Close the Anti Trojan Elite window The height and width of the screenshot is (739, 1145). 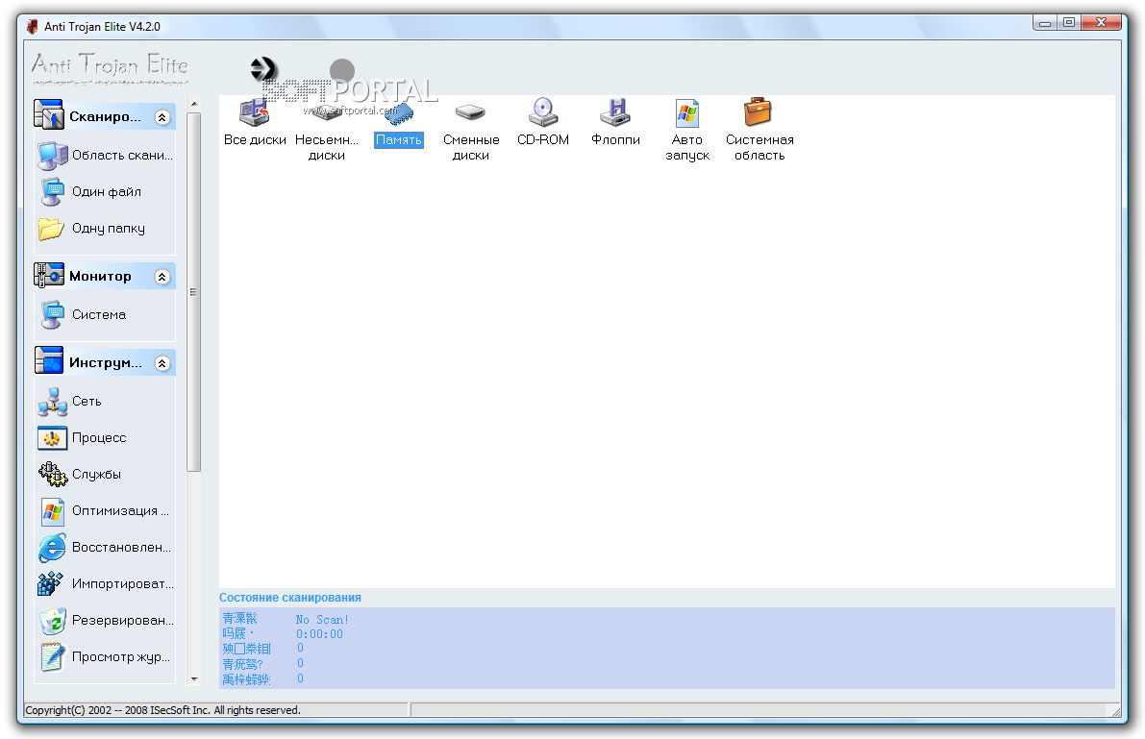(x=1101, y=23)
